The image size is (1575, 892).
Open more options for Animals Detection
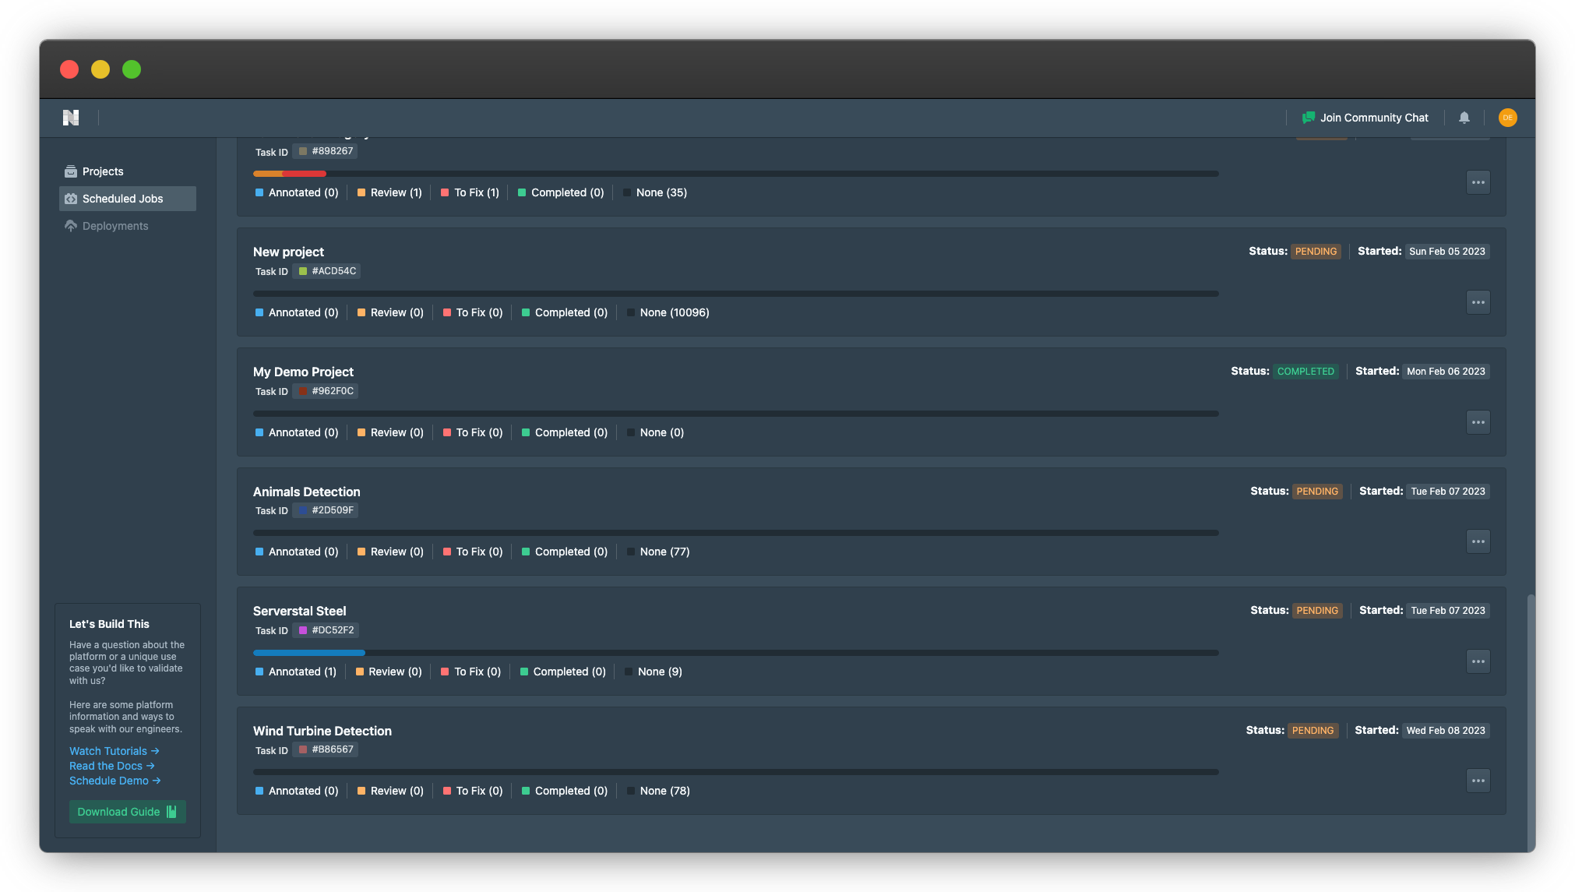(1478, 541)
